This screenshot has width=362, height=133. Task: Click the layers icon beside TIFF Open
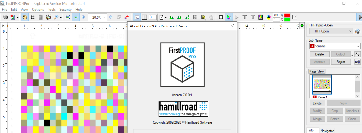point(358,31)
